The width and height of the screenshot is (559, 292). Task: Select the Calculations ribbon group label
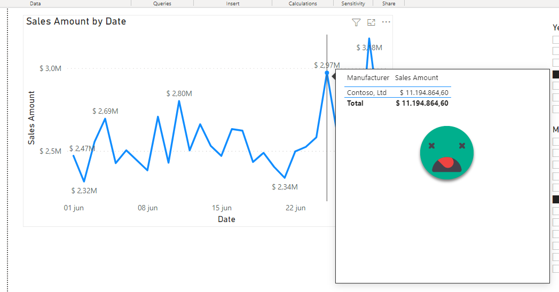303,4
